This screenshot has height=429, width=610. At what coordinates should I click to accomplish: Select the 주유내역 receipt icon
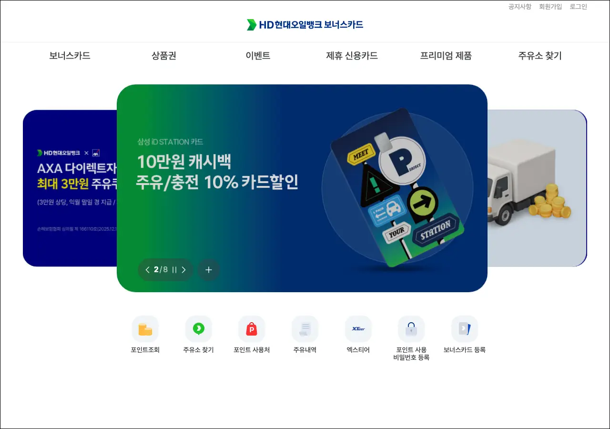coord(305,329)
